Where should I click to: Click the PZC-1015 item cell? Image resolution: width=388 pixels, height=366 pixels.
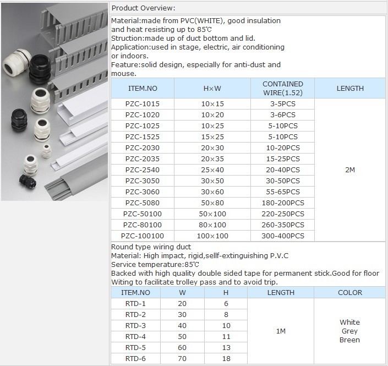coord(143,104)
